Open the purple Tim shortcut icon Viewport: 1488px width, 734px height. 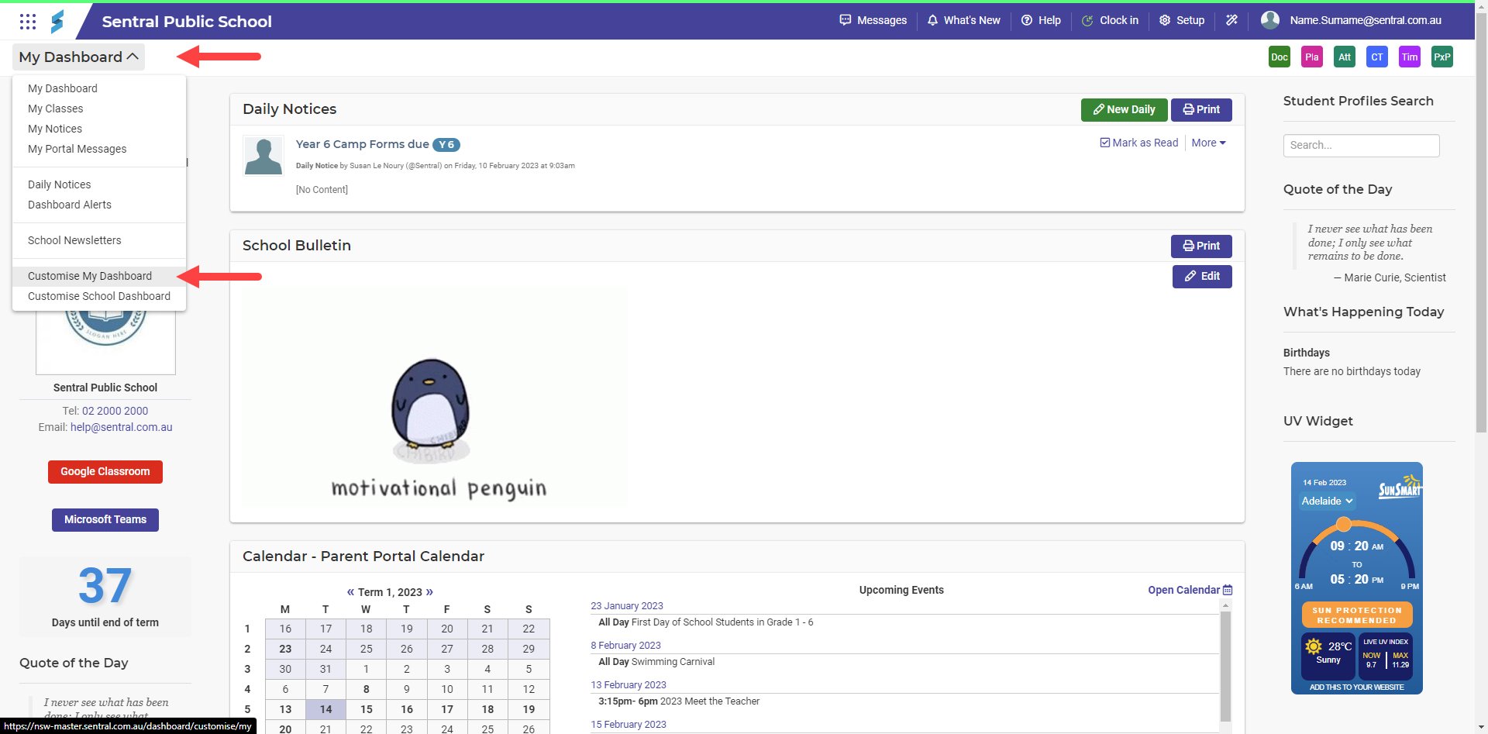(x=1409, y=57)
